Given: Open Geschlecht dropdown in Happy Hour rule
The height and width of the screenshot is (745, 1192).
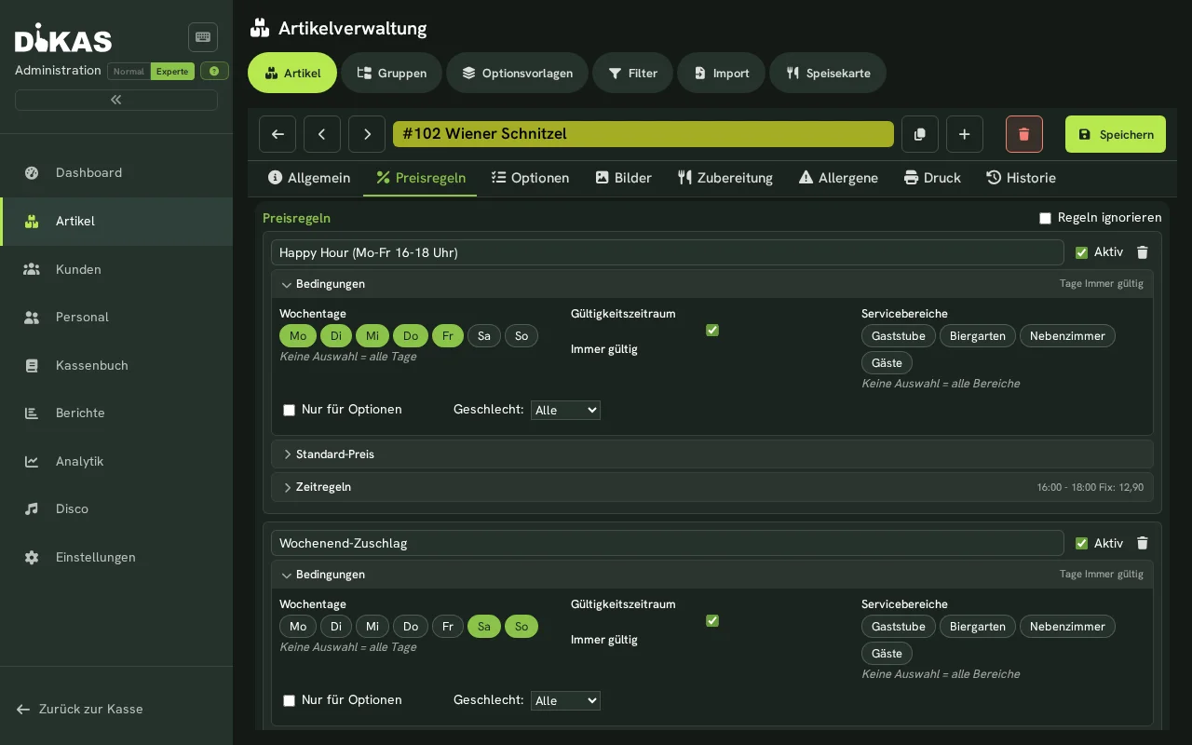Looking at the screenshot, I should [565, 410].
